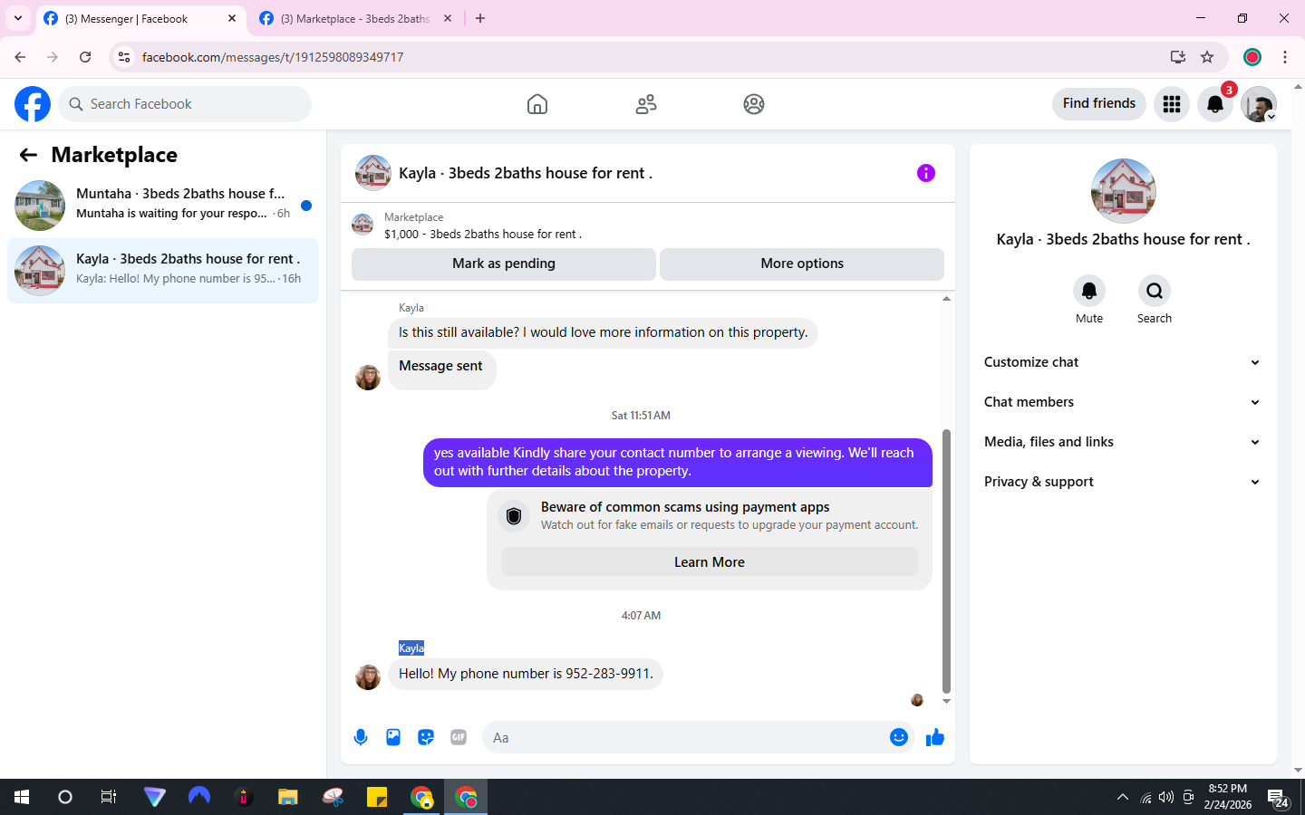Viewport: 1305px width, 815px height.
Task: View site information icon in address bar
Action: tap(124, 57)
